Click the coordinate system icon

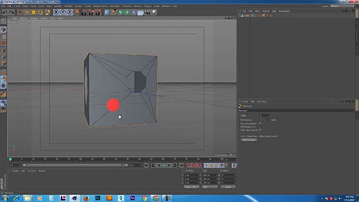pos(76,12)
